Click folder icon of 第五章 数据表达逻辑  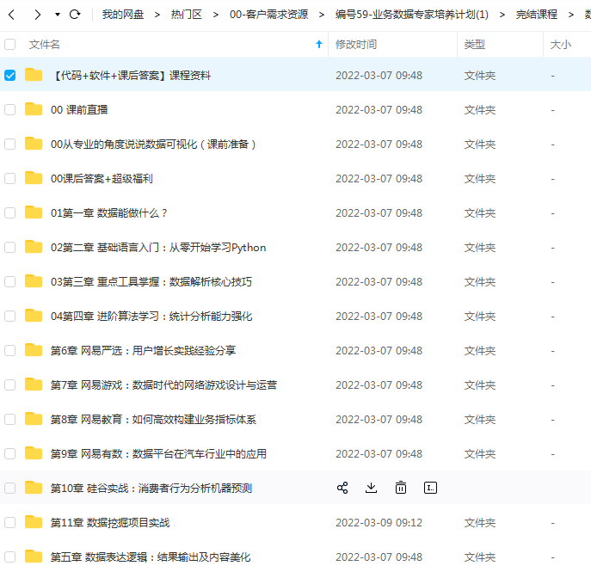(x=34, y=557)
